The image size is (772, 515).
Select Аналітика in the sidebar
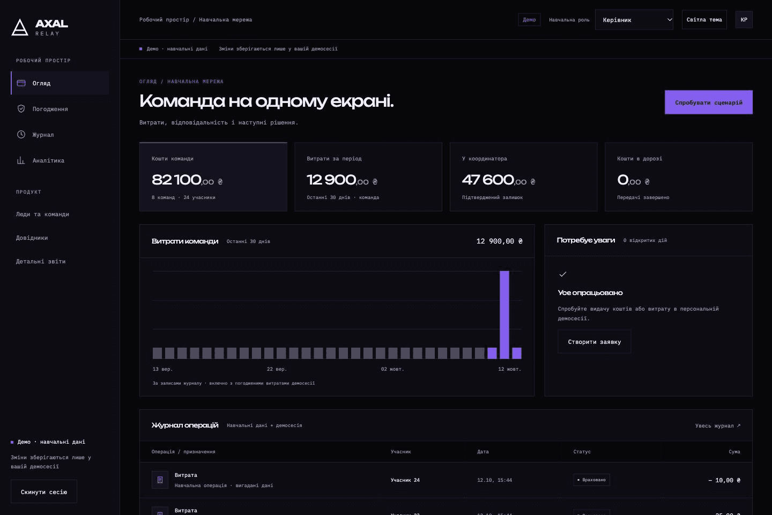click(x=60, y=160)
